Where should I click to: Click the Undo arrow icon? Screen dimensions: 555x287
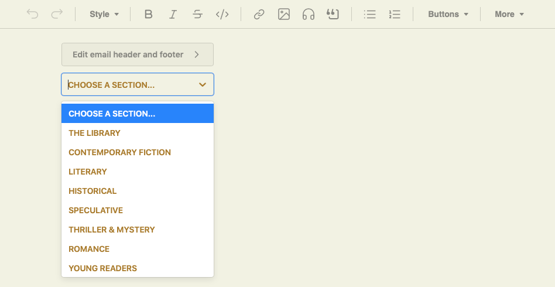click(x=33, y=14)
